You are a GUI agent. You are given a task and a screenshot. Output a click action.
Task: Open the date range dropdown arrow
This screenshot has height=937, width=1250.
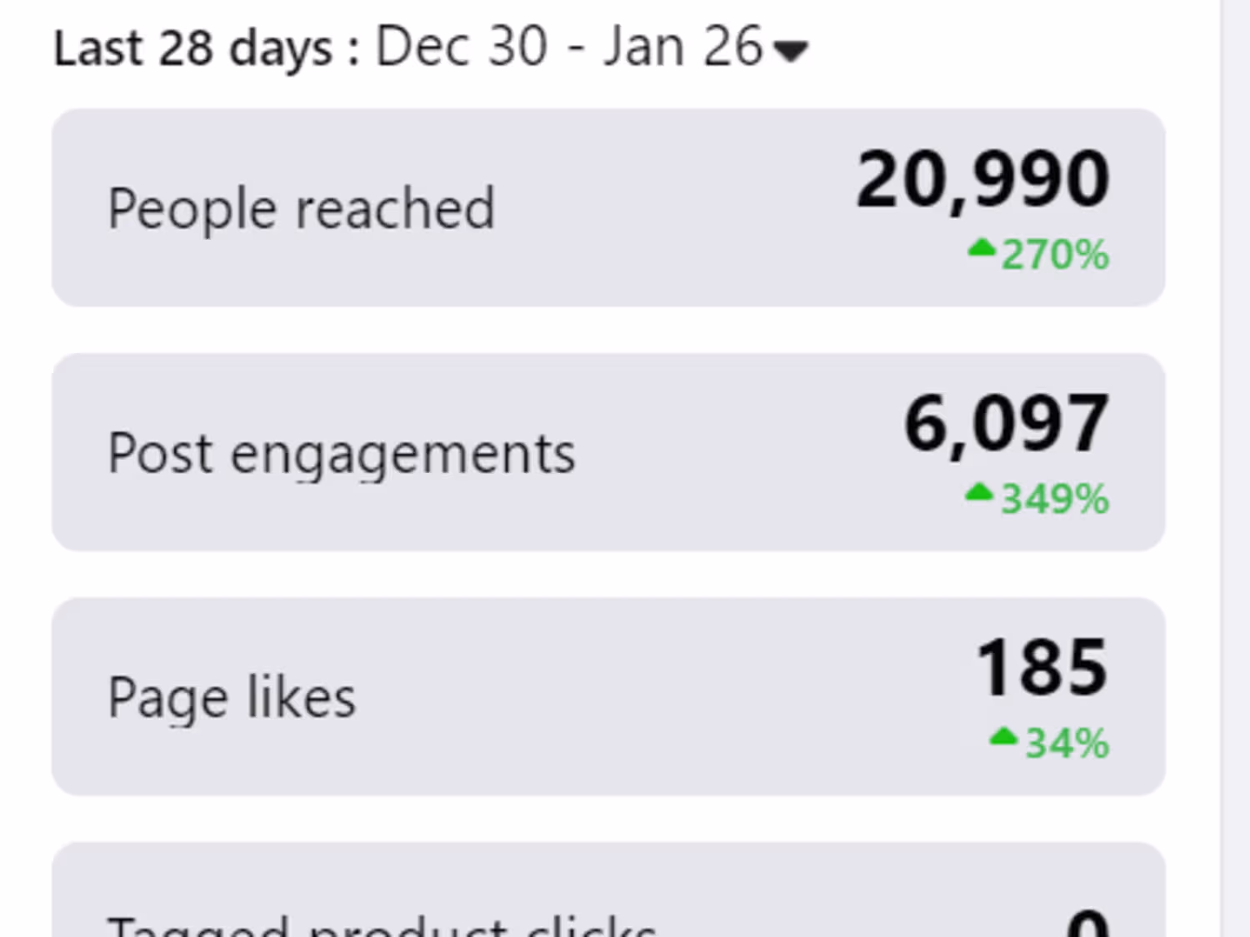(790, 52)
